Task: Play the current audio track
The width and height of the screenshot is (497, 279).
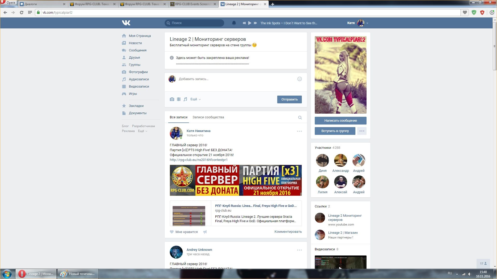Action: [x=250, y=23]
